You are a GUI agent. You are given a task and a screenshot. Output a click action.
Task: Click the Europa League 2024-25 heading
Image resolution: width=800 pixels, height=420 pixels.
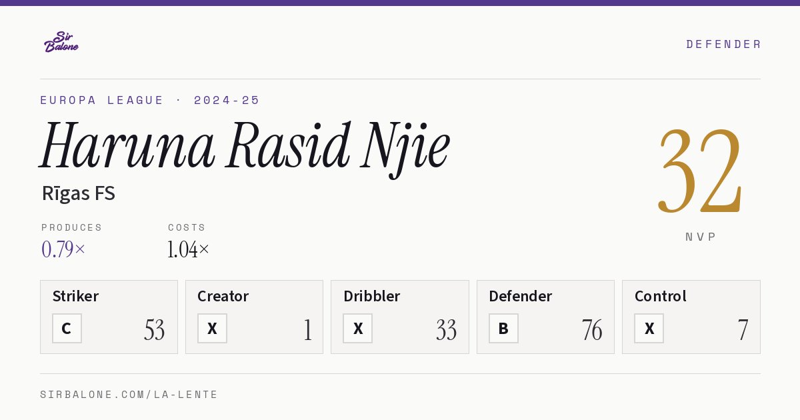point(150,100)
